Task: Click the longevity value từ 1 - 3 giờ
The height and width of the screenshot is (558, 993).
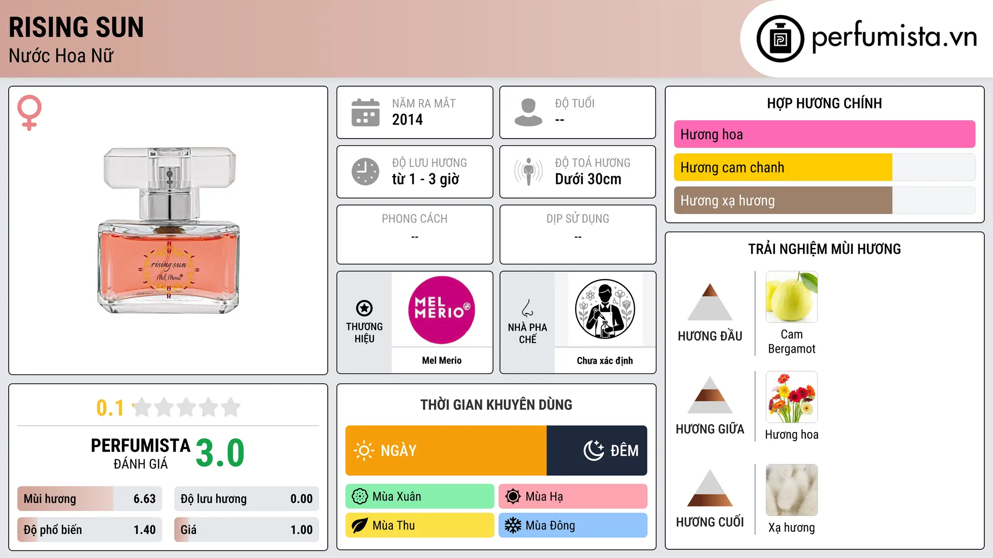Action: 426,179
